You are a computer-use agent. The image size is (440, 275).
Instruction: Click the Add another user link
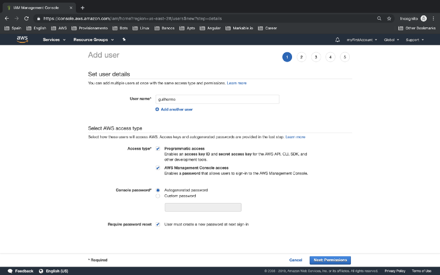(177, 109)
